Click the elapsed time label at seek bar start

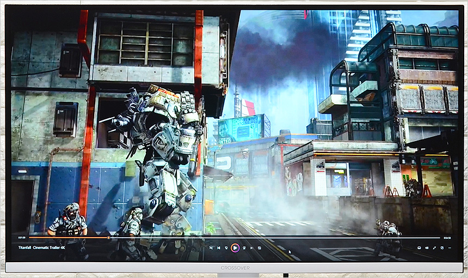(22, 238)
